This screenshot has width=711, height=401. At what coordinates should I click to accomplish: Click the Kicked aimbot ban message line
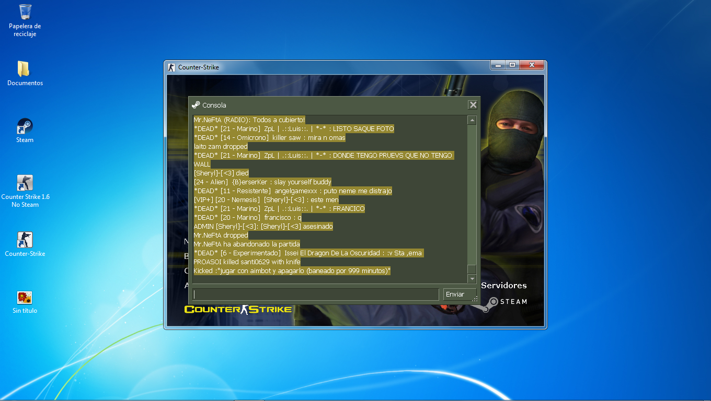(292, 271)
